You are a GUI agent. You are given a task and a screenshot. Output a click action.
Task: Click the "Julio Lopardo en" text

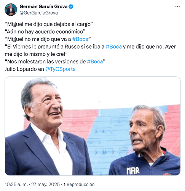tap(24, 69)
